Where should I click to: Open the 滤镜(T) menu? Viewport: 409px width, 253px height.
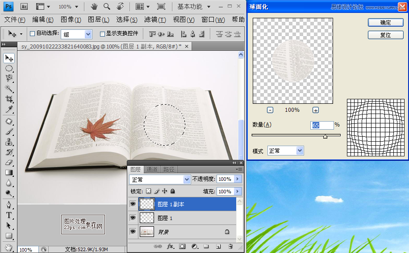coord(155,20)
